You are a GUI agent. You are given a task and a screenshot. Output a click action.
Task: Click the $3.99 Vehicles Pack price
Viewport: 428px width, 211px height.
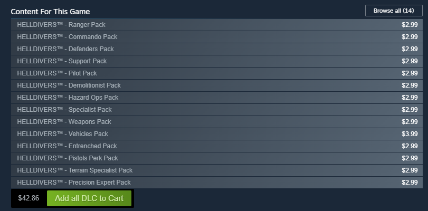410,134
